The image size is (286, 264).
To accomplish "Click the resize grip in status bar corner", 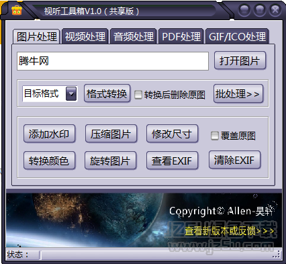I will [x=277, y=255].
